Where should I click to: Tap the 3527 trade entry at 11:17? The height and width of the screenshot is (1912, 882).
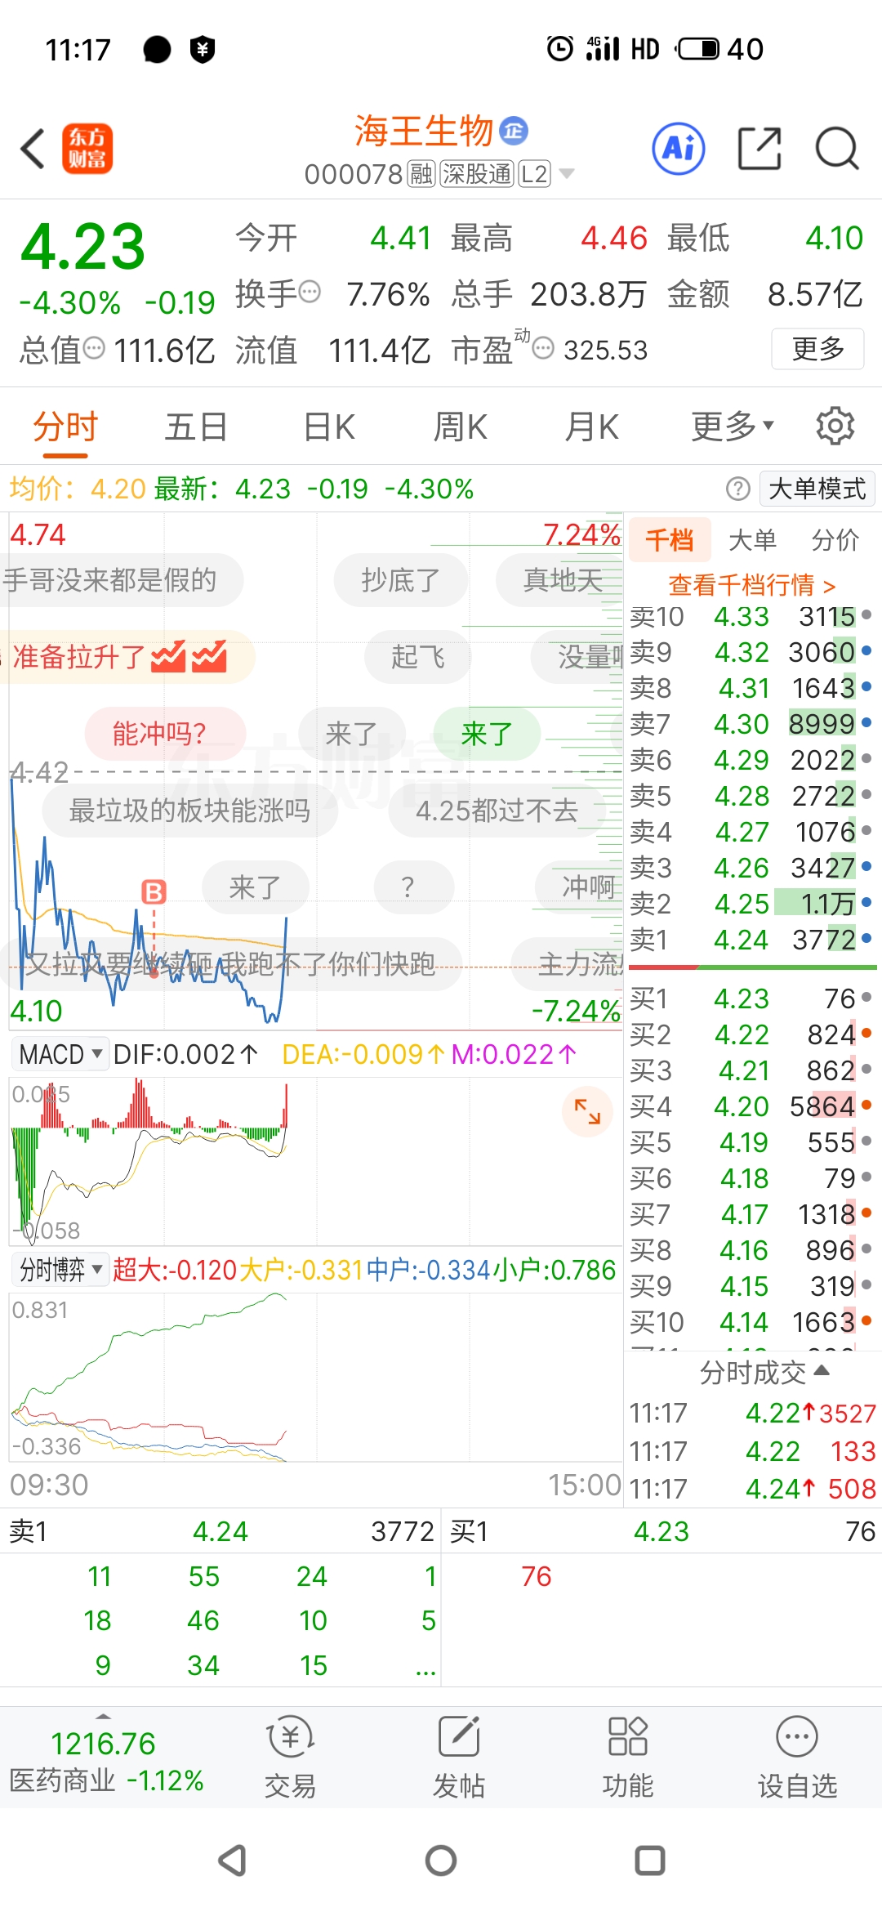[752, 1413]
